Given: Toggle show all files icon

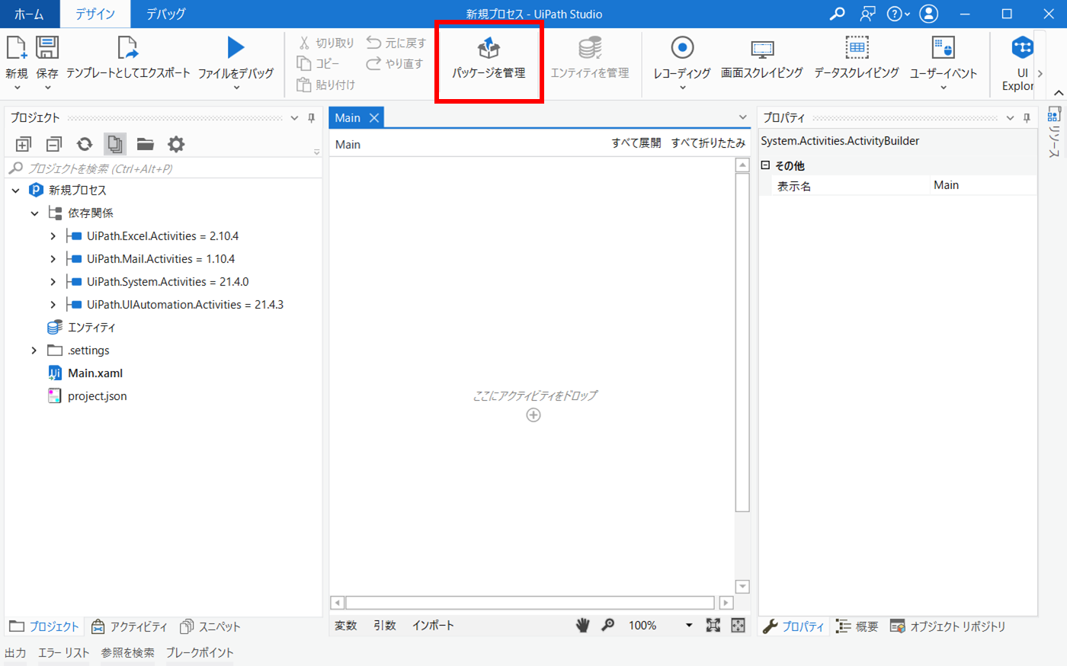Looking at the screenshot, I should tap(115, 144).
